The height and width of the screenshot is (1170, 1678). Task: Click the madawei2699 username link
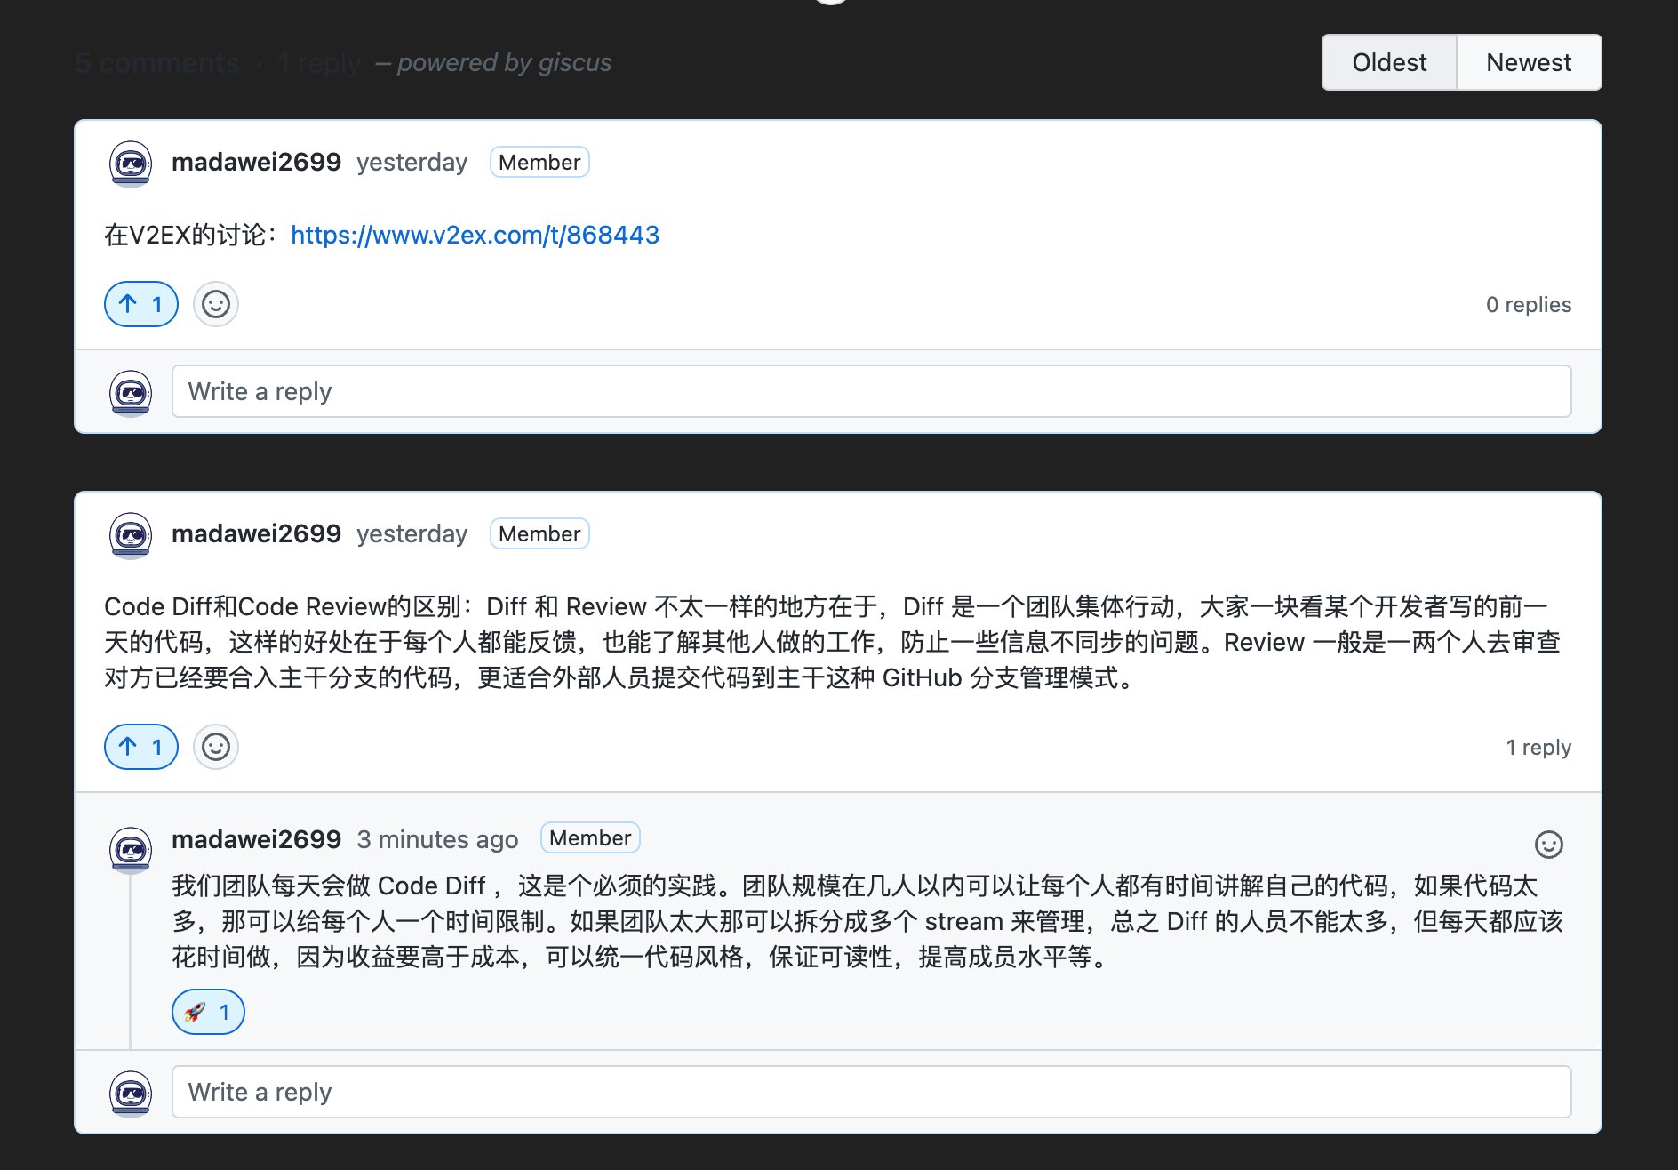coord(257,162)
